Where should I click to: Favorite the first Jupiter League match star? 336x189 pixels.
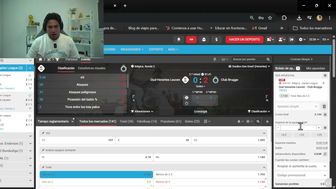[x=30, y=75]
